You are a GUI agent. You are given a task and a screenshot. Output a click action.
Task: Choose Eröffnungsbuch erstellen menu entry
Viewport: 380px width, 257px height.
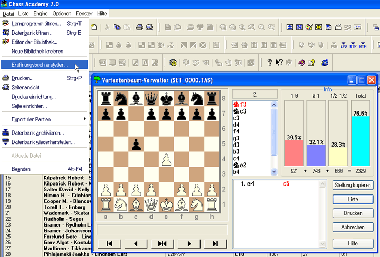[x=45, y=65]
